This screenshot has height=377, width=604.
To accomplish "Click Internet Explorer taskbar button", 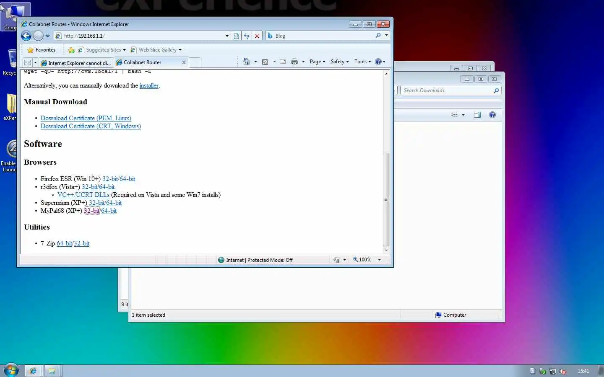I will tap(33, 371).
